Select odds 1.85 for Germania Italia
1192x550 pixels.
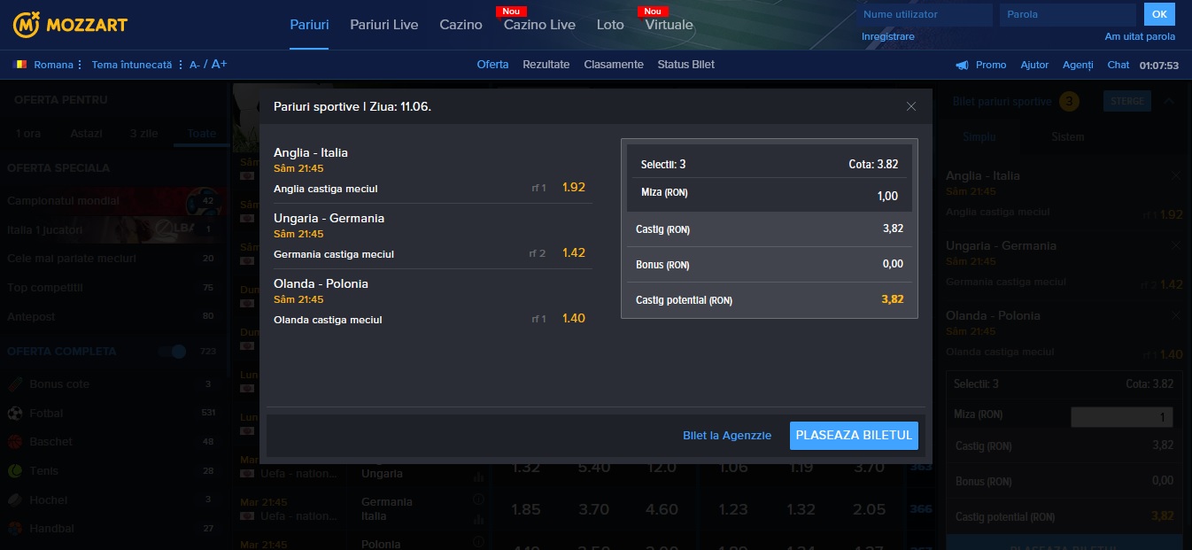pyautogui.click(x=526, y=509)
